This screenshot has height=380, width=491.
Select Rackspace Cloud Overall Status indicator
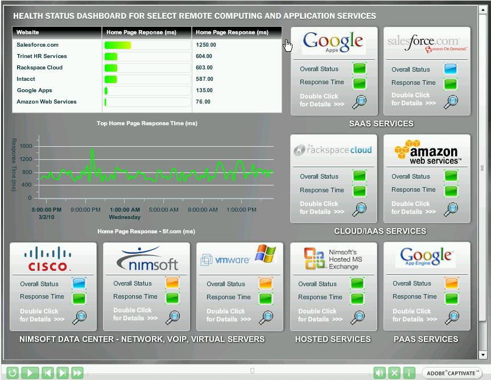360,176
